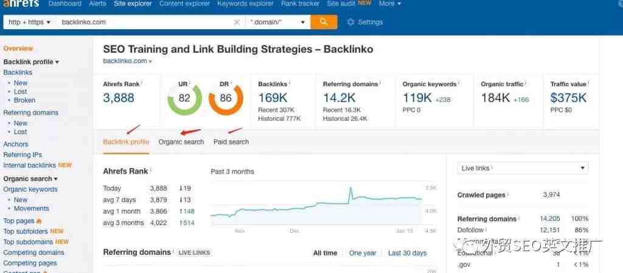The width and height of the screenshot is (623, 273).
Task: Open Rank tracker in the top navigation
Action: click(301, 4)
